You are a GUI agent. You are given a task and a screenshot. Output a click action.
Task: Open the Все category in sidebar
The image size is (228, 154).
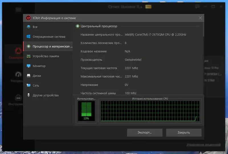48,27
